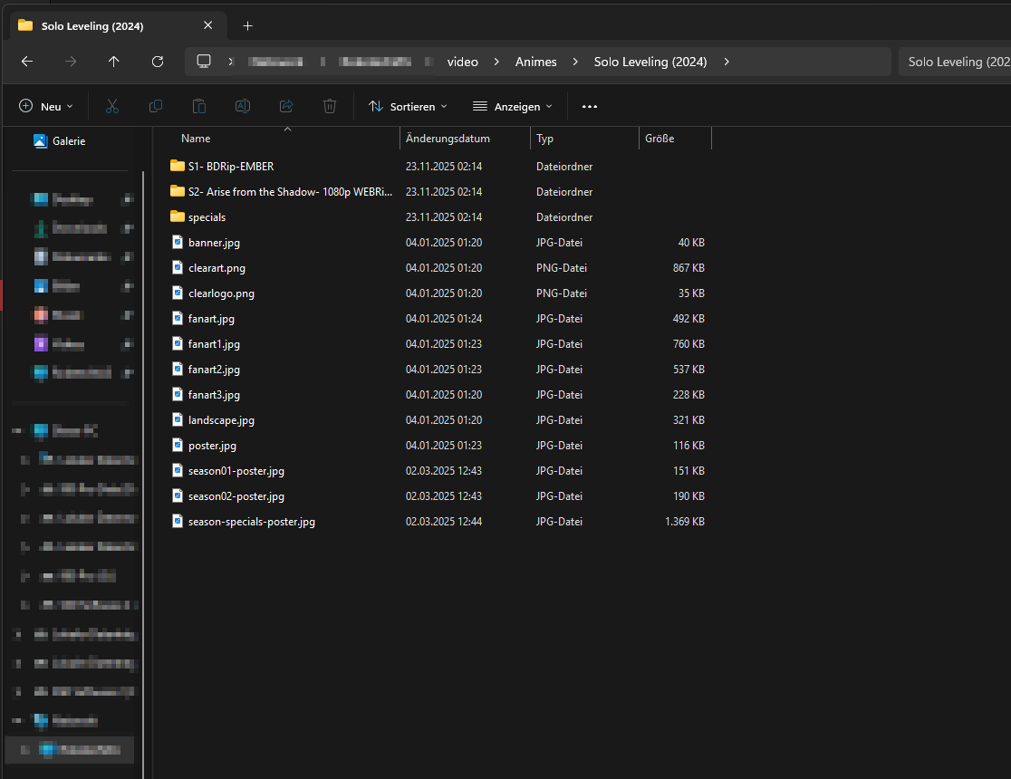The width and height of the screenshot is (1011, 779).
Task: Click the Animes breadcrumb link
Action: pos(536,62)
